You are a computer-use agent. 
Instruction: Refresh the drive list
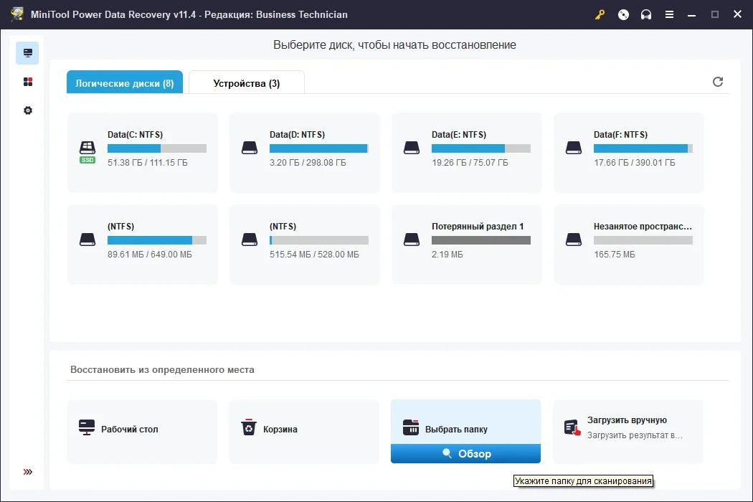click(717, 82)
